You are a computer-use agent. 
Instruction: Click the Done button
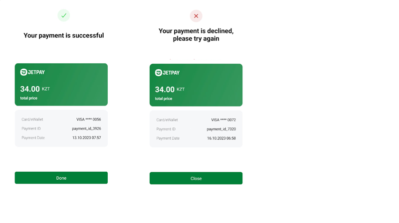coord(61,178)
